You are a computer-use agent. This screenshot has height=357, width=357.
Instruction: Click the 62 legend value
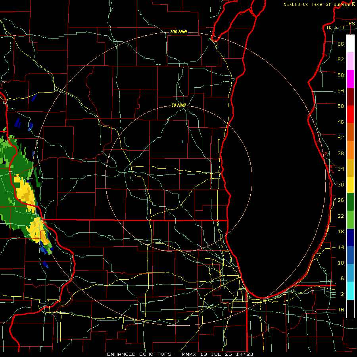coord(341,59)
